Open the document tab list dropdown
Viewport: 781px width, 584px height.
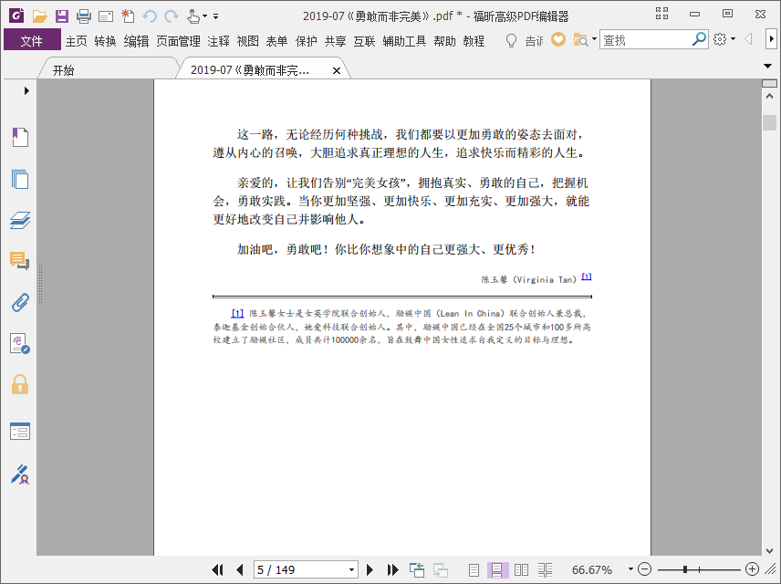[x=767, y=66]
